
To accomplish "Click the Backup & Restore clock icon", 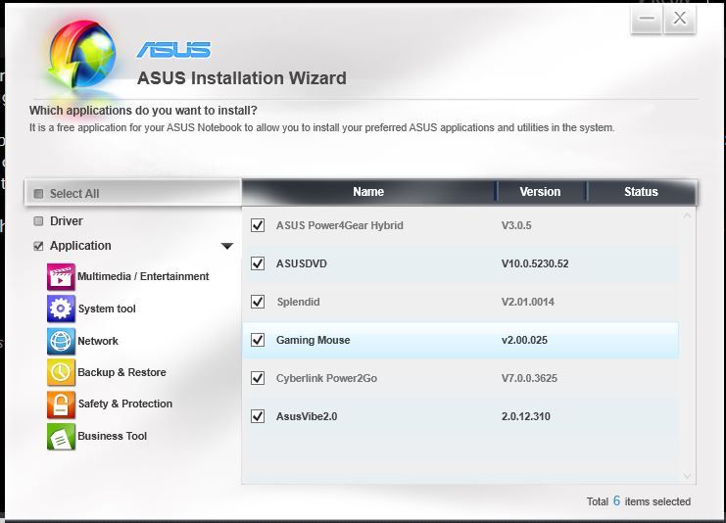I will (x=61, y=372).
